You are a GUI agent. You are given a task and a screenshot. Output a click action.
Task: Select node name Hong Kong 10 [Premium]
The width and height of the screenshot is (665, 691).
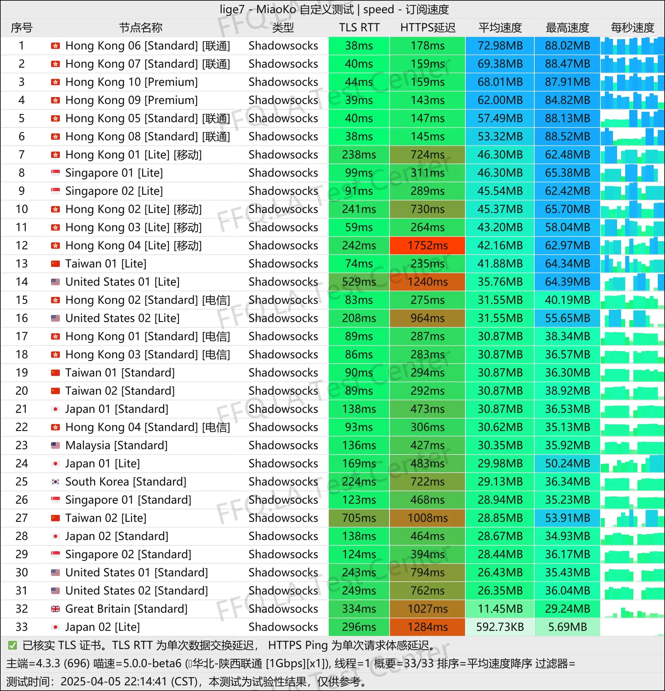131,82
